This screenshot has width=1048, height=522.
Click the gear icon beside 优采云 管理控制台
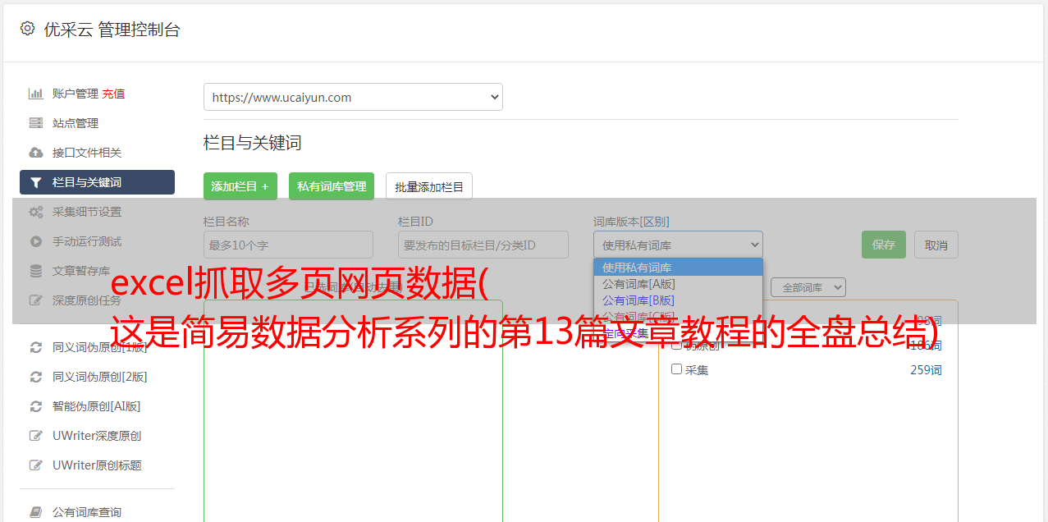click(27, 29)
